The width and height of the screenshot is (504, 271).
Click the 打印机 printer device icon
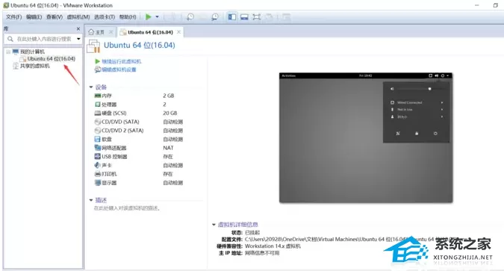[x=98, y=174]
